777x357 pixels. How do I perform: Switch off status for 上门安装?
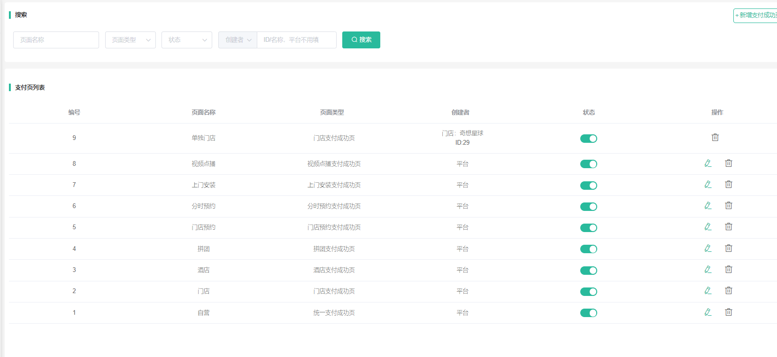click(588, 186)
